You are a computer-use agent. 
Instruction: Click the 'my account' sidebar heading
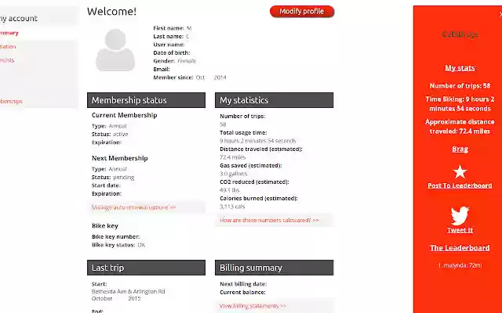point(19,19)
